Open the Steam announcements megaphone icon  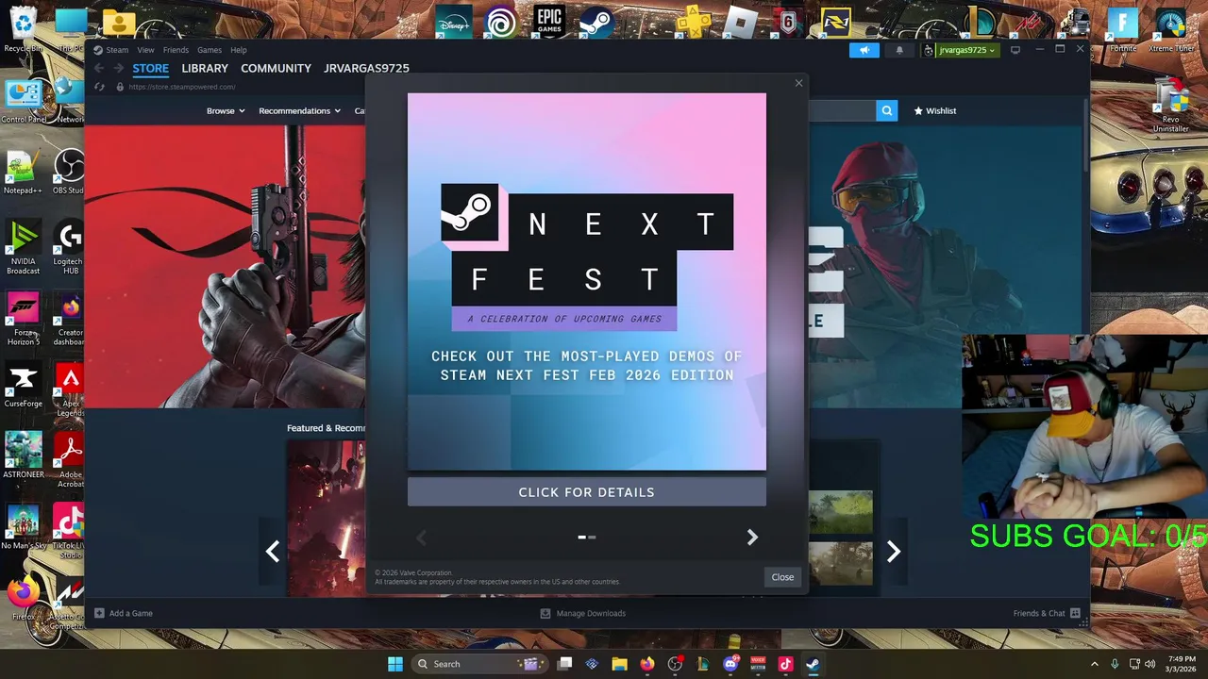pyautogui.click(x=864, y=50)
